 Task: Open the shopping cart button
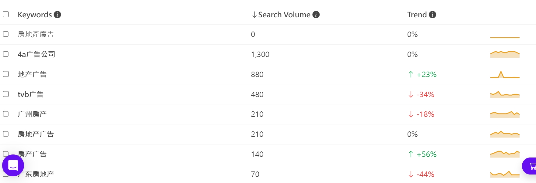click(x=531, y=166)
